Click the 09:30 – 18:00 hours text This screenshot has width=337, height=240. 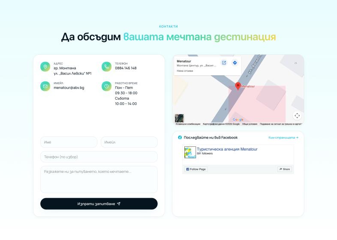(126, 93)
